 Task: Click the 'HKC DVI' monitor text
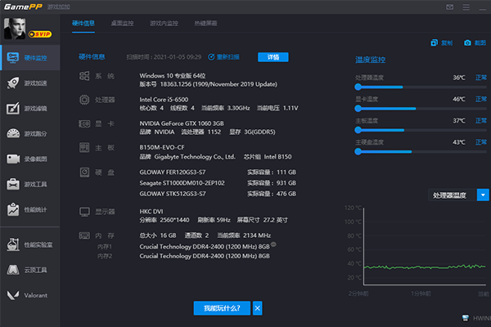[x=151, y=212]
